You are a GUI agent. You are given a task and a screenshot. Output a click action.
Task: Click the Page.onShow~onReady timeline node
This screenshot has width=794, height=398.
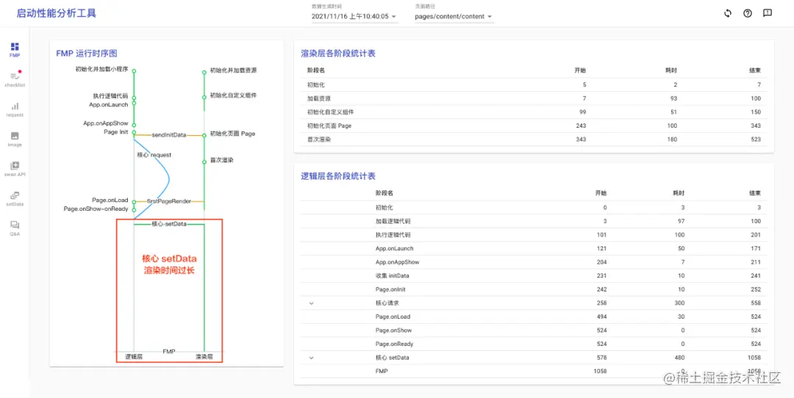[134, 209]
